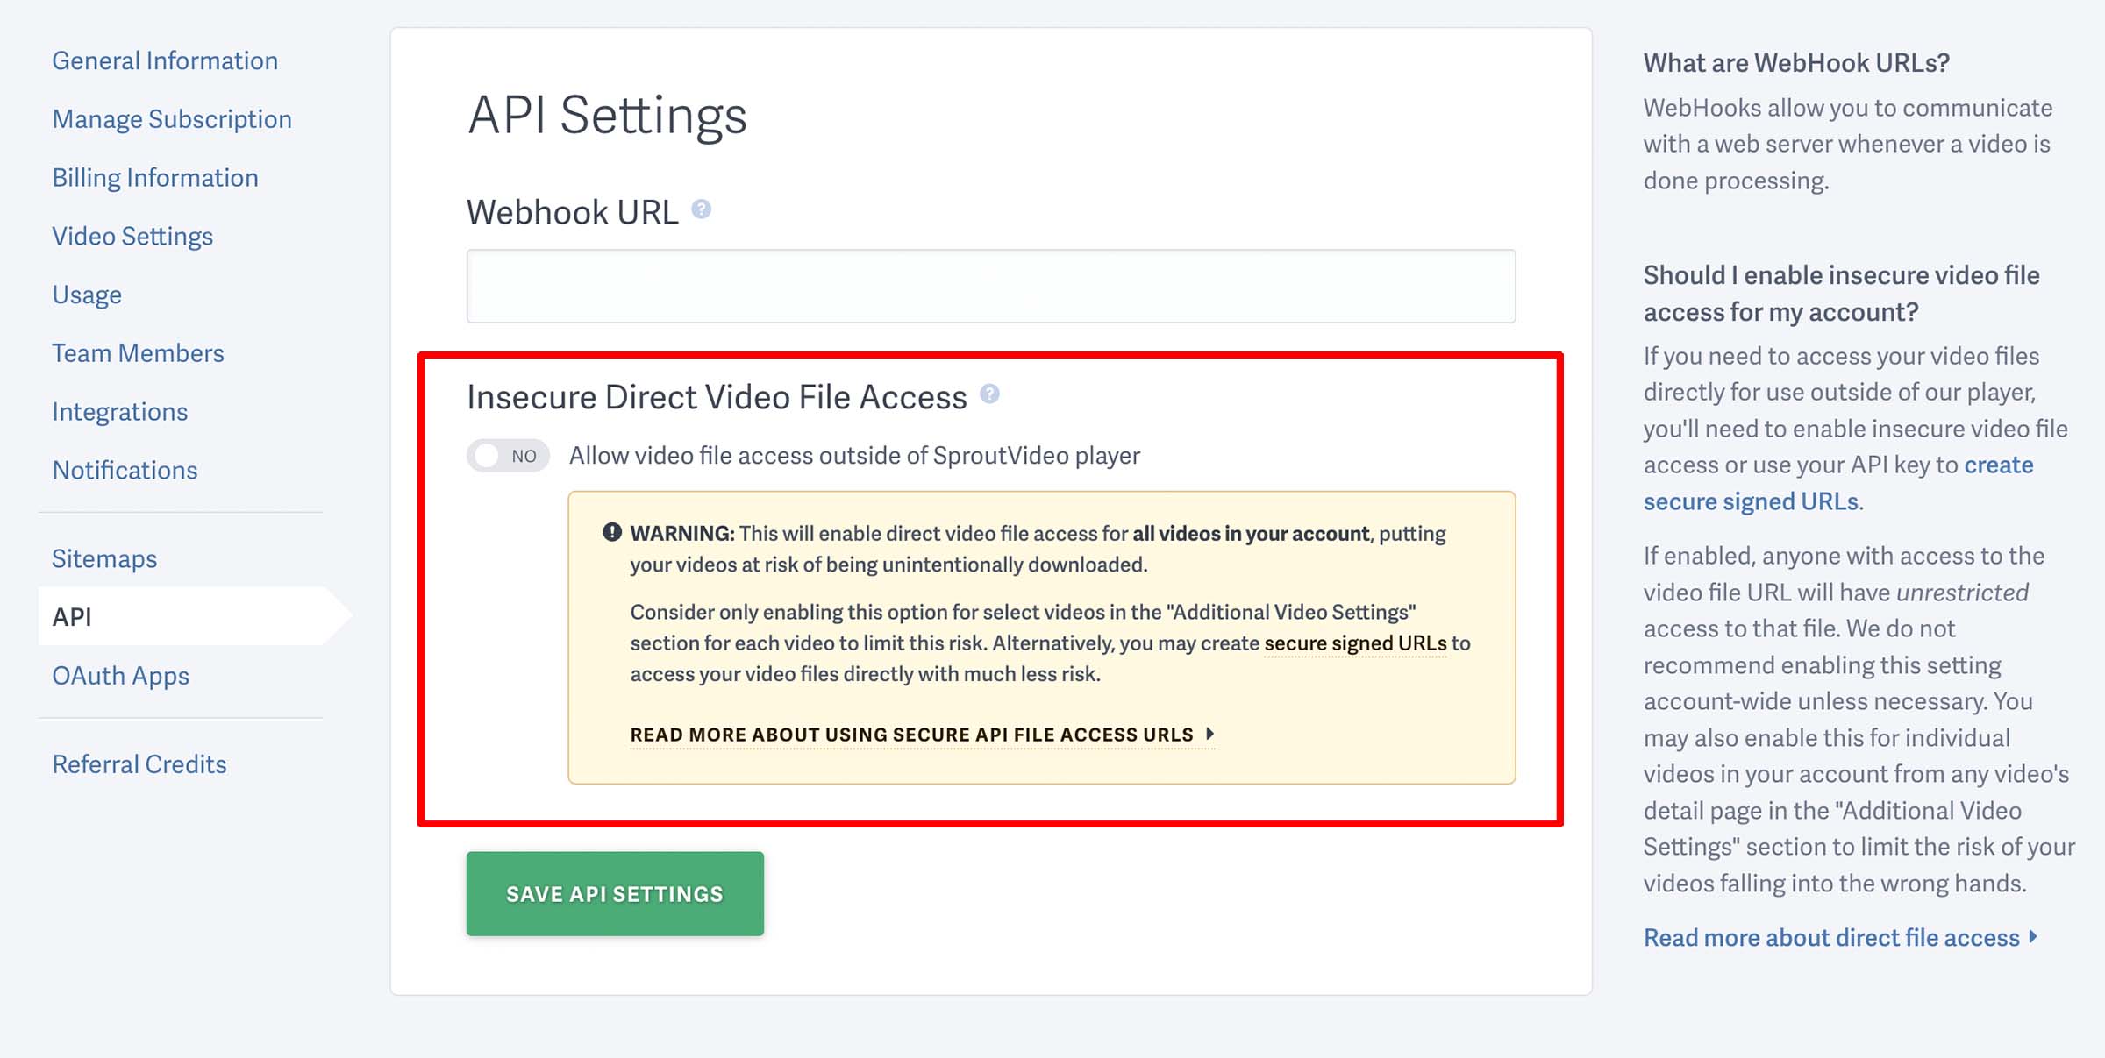Open the "secure signed URLs" link in warning
This screenshot has width=2105, height=1058.
coord(1354,643)
